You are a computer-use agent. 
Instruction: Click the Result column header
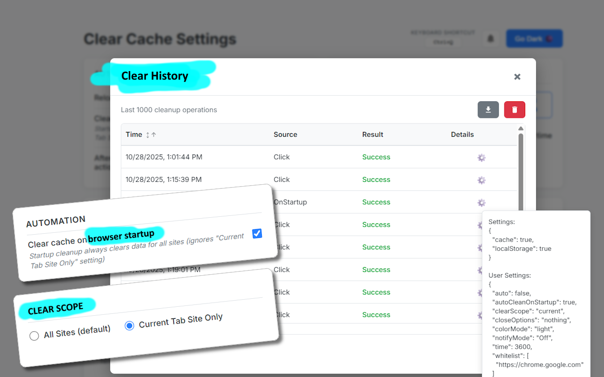[373, 135]
